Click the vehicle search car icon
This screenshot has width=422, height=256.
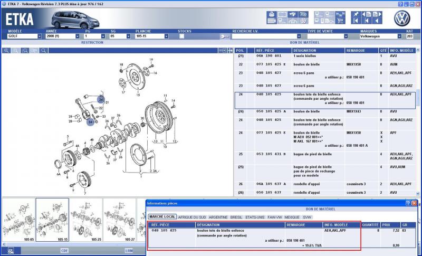293,14
